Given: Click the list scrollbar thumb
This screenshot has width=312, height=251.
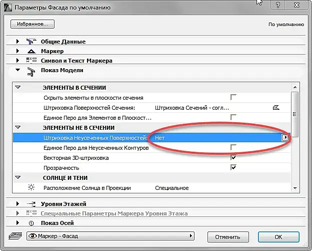Looking at the screenshot, I should pos(295,114).
